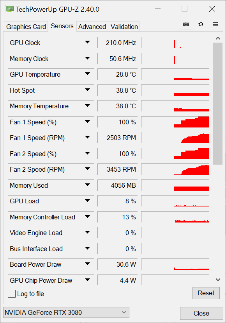Open the hamburger menu icon
Image resolution: width=226 pixels, height=323 pixels.
coord(215,24)
